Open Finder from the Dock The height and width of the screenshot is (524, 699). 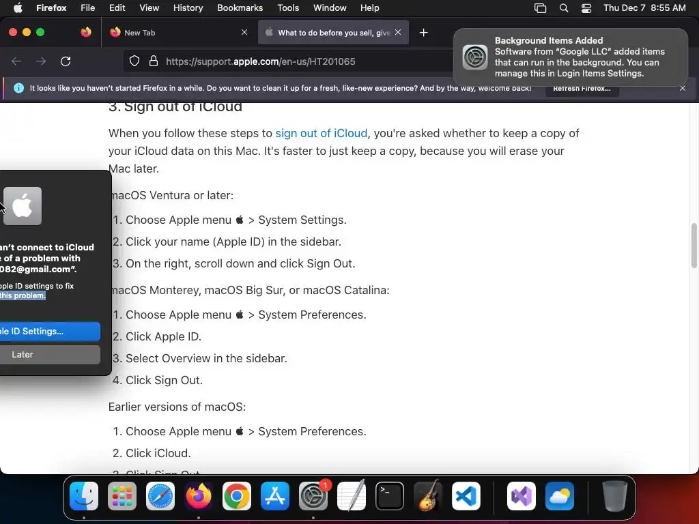click(84, 496)
